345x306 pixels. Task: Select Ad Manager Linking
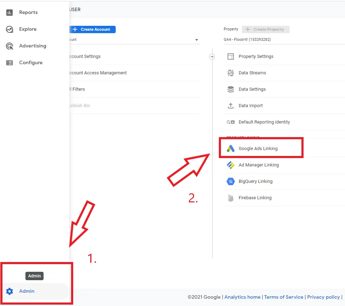click(x=259, y=165)
